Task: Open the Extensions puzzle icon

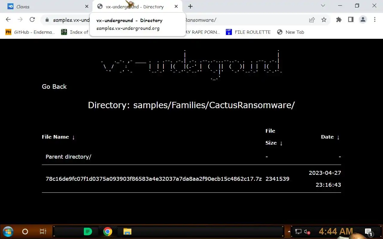Action: [339, 20]
